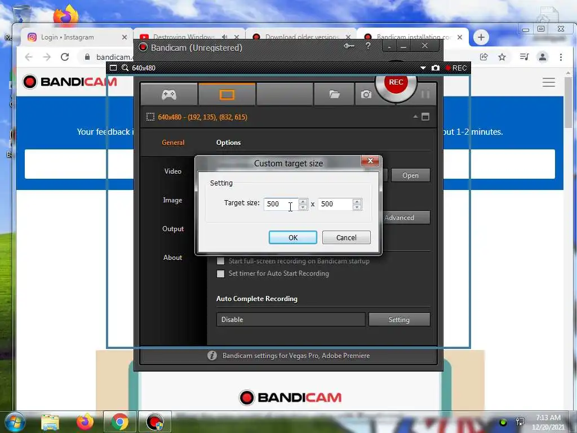Image resolution: width=577 pixels, height=433 pixels.
Task: Open the Image settings tab
Action: point(172,200)
